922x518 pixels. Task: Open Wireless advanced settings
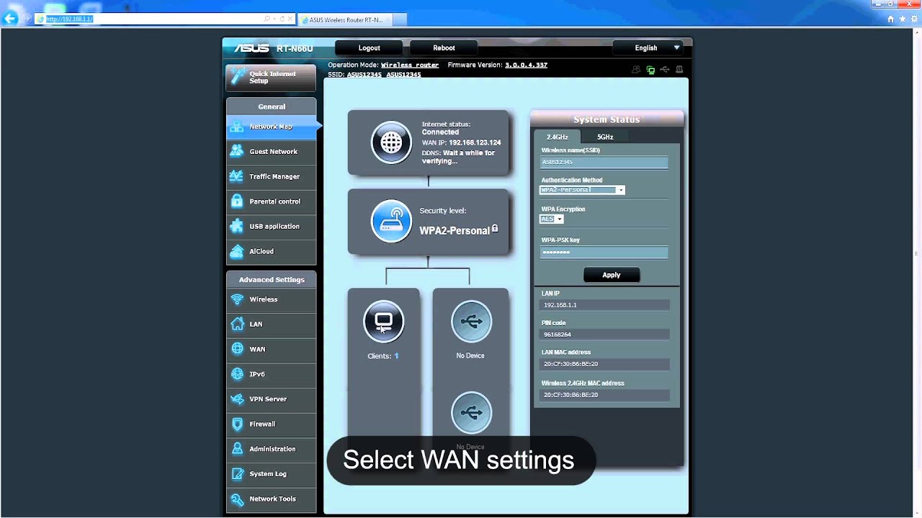pyautogui.click(x=271, y=299)
